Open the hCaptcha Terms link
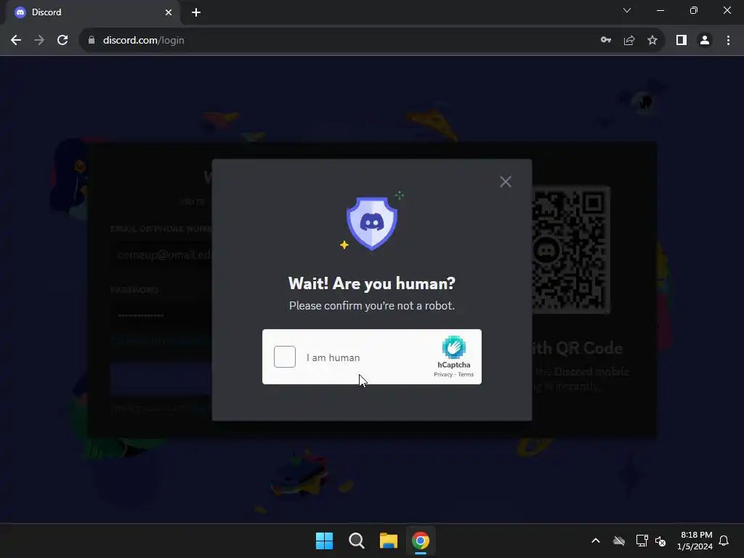Image resolution: width=744 pixels, height=558 pixels. pyautogui.click(x=466, y=374)
